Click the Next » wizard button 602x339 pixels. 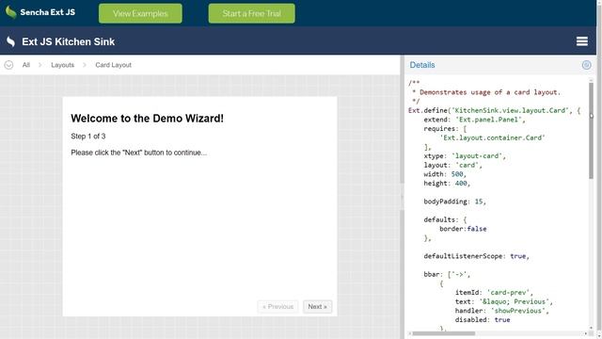point(318,307)
